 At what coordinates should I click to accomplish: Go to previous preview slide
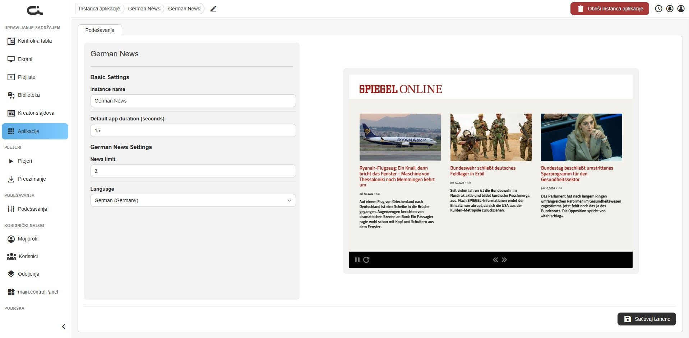pyautogui.click(x=495, y=260)
